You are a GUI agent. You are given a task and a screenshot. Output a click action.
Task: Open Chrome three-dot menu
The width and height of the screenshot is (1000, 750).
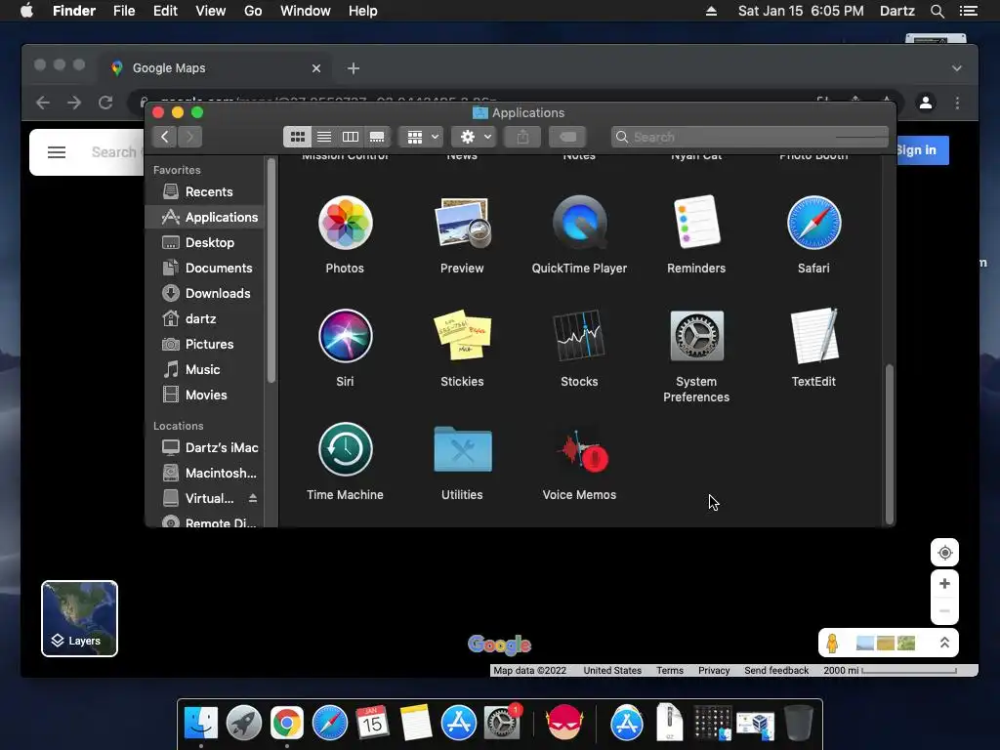[957, 103]
